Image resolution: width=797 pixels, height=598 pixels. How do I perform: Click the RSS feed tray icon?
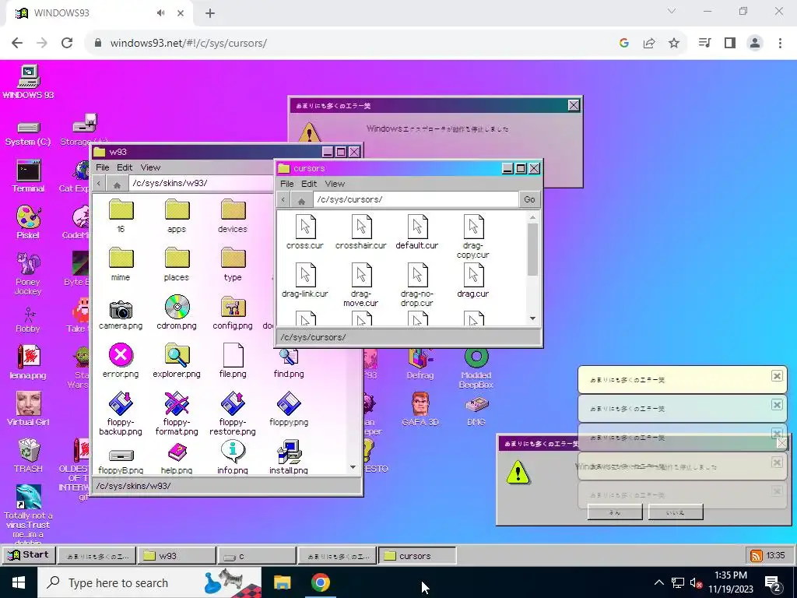point(757,556)
